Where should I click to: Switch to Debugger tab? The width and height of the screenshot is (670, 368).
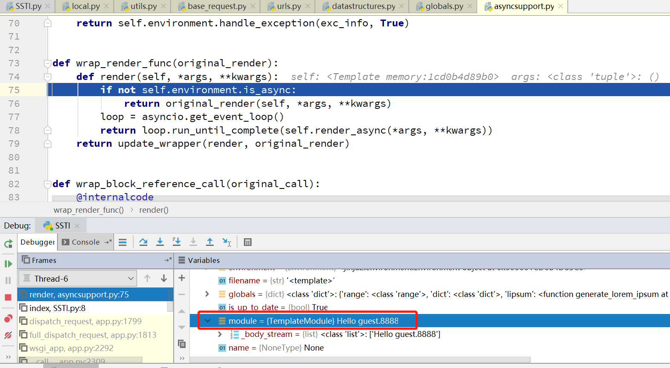click(37, 242)
